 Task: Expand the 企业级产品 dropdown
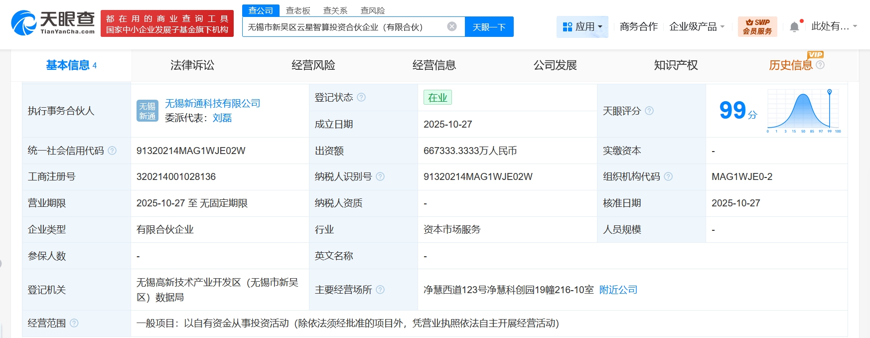point(697,26)
